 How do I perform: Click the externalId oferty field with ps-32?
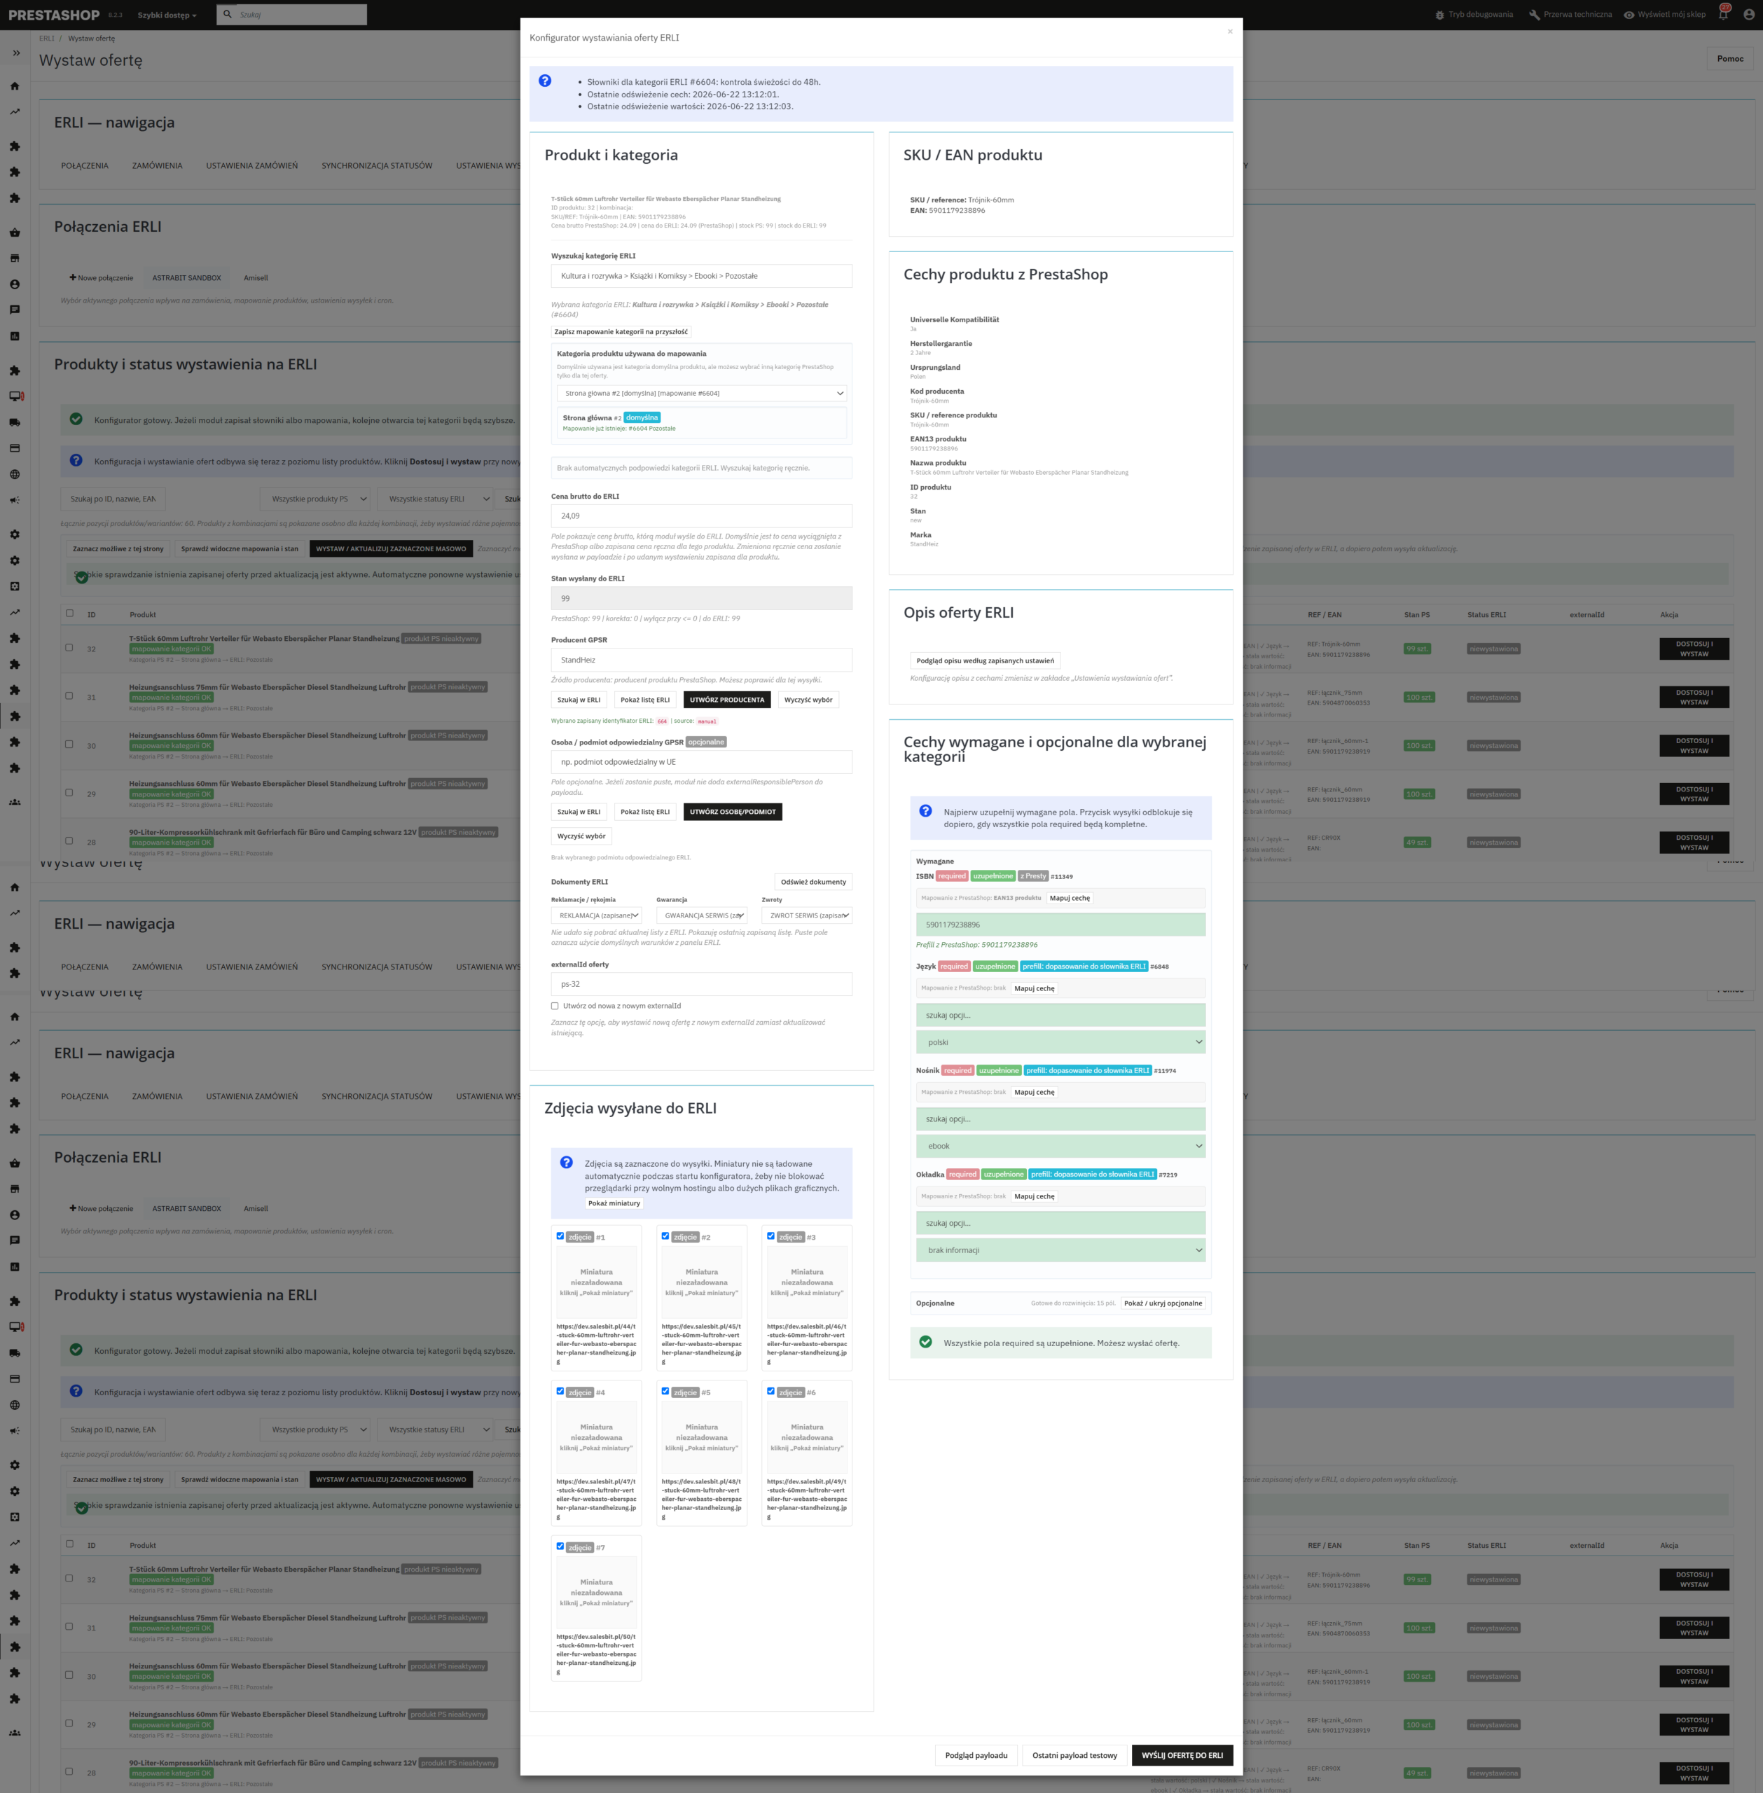click(702, 984)
